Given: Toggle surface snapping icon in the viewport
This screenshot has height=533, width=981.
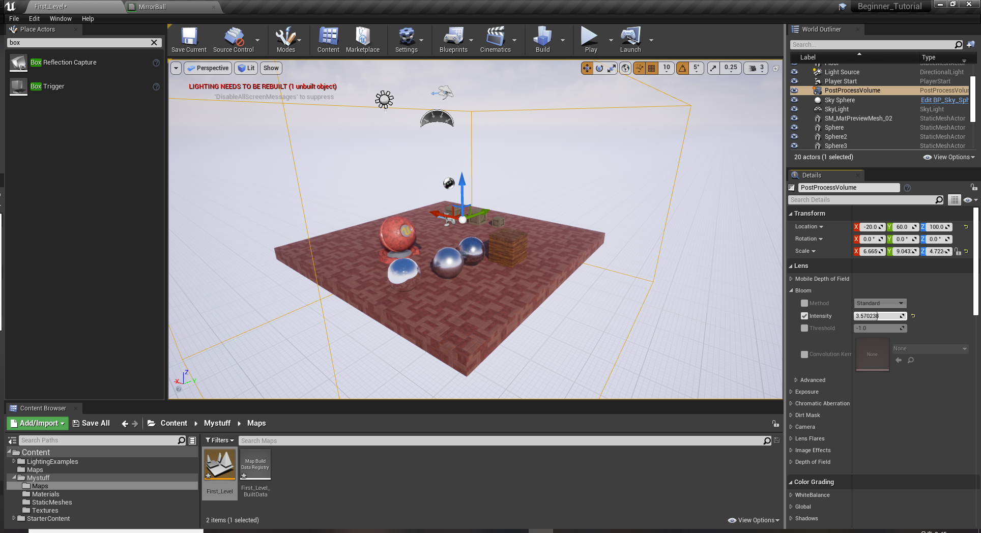Looking at the screenshot, I should [x=640, y=68].
